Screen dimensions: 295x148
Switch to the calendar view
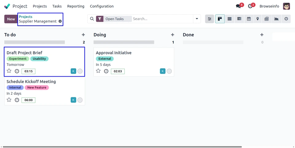249,19
